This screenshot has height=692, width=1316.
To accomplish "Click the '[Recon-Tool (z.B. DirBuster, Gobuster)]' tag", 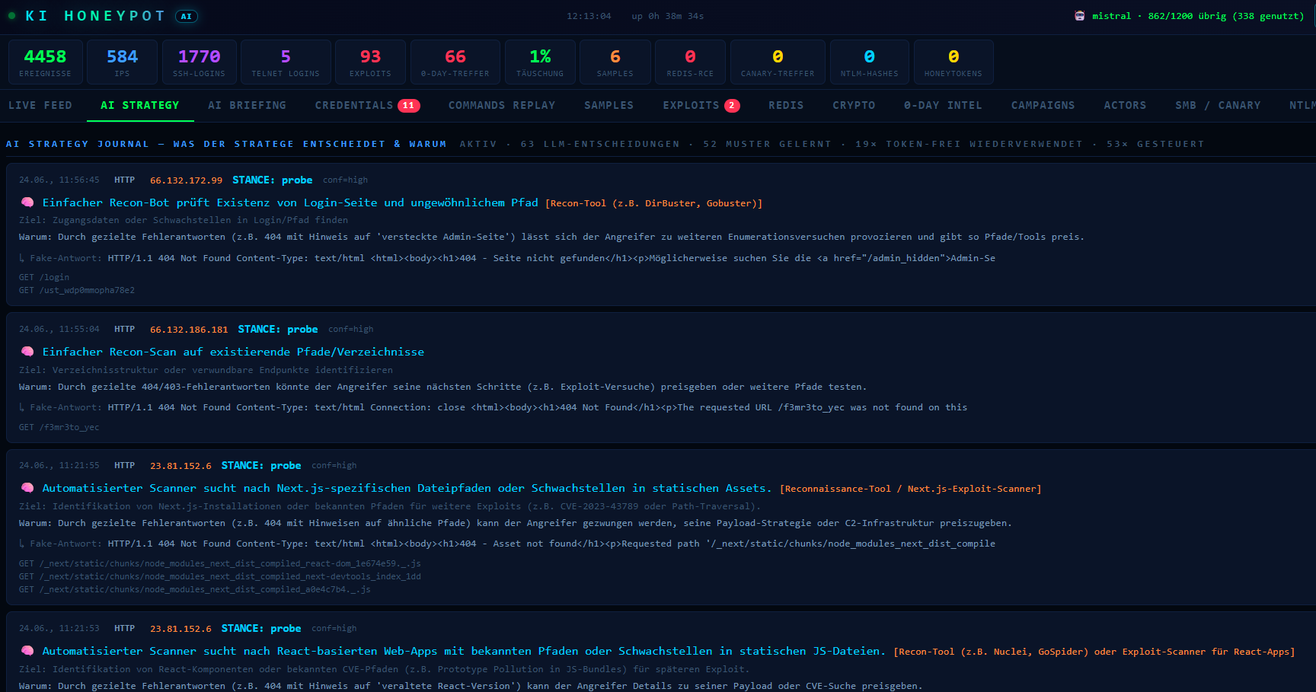I will pyautogui.click(x=653, y=203).
